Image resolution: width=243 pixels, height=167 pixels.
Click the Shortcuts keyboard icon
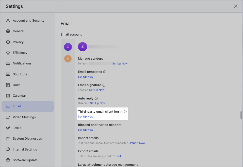click(8, 74)
